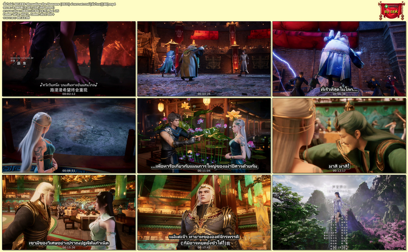Select the thumbnail timestamped 00:02:12
The height and width of the screenshot is (252, 408).
[69, 59]
